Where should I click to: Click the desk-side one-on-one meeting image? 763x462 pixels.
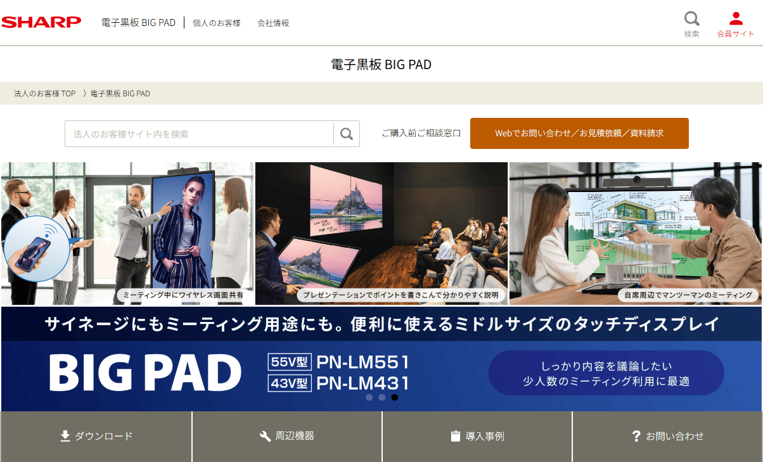tap(636, 233)
